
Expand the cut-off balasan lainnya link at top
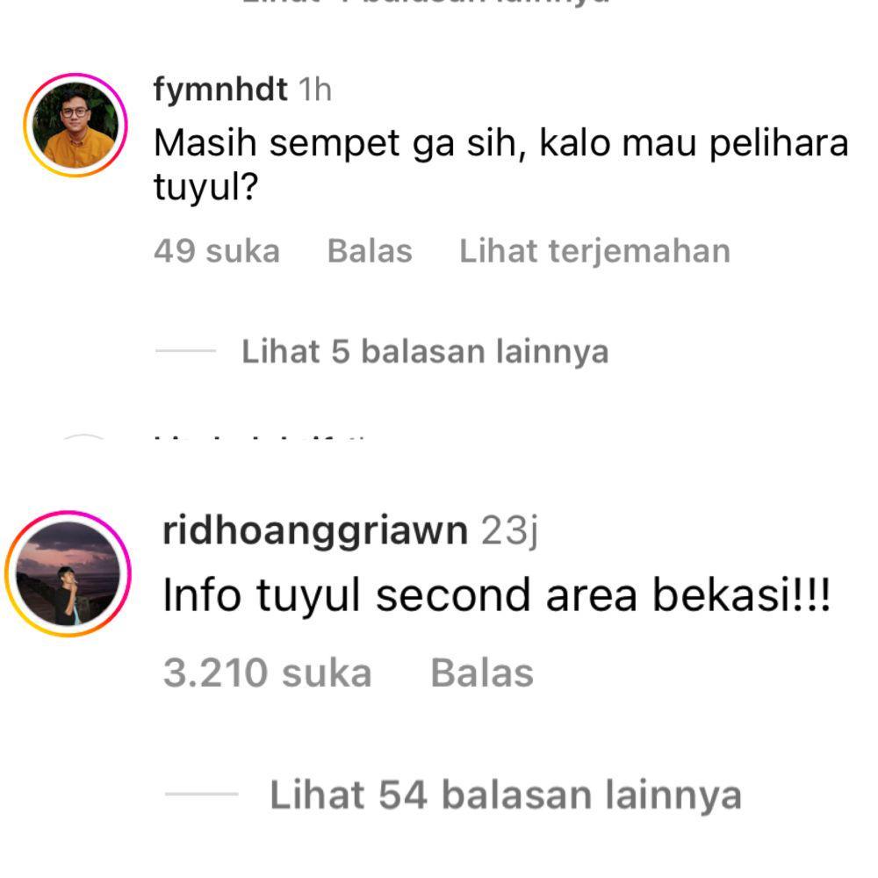coord(425,3)
